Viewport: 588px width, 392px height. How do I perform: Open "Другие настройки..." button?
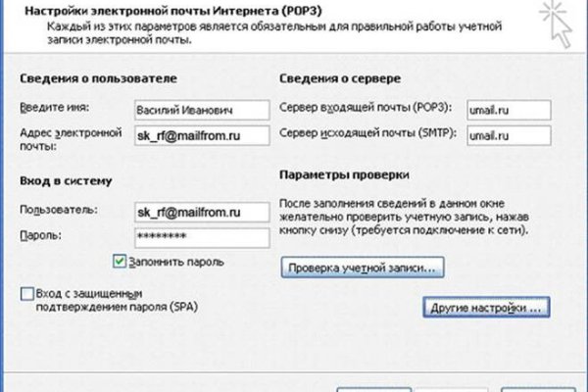click(x=485, y=308)
